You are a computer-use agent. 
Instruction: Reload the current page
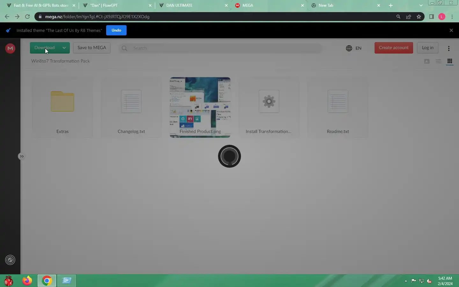27,17
